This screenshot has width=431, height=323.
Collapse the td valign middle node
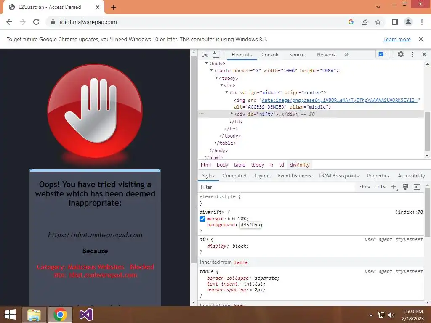pos(226,92)
